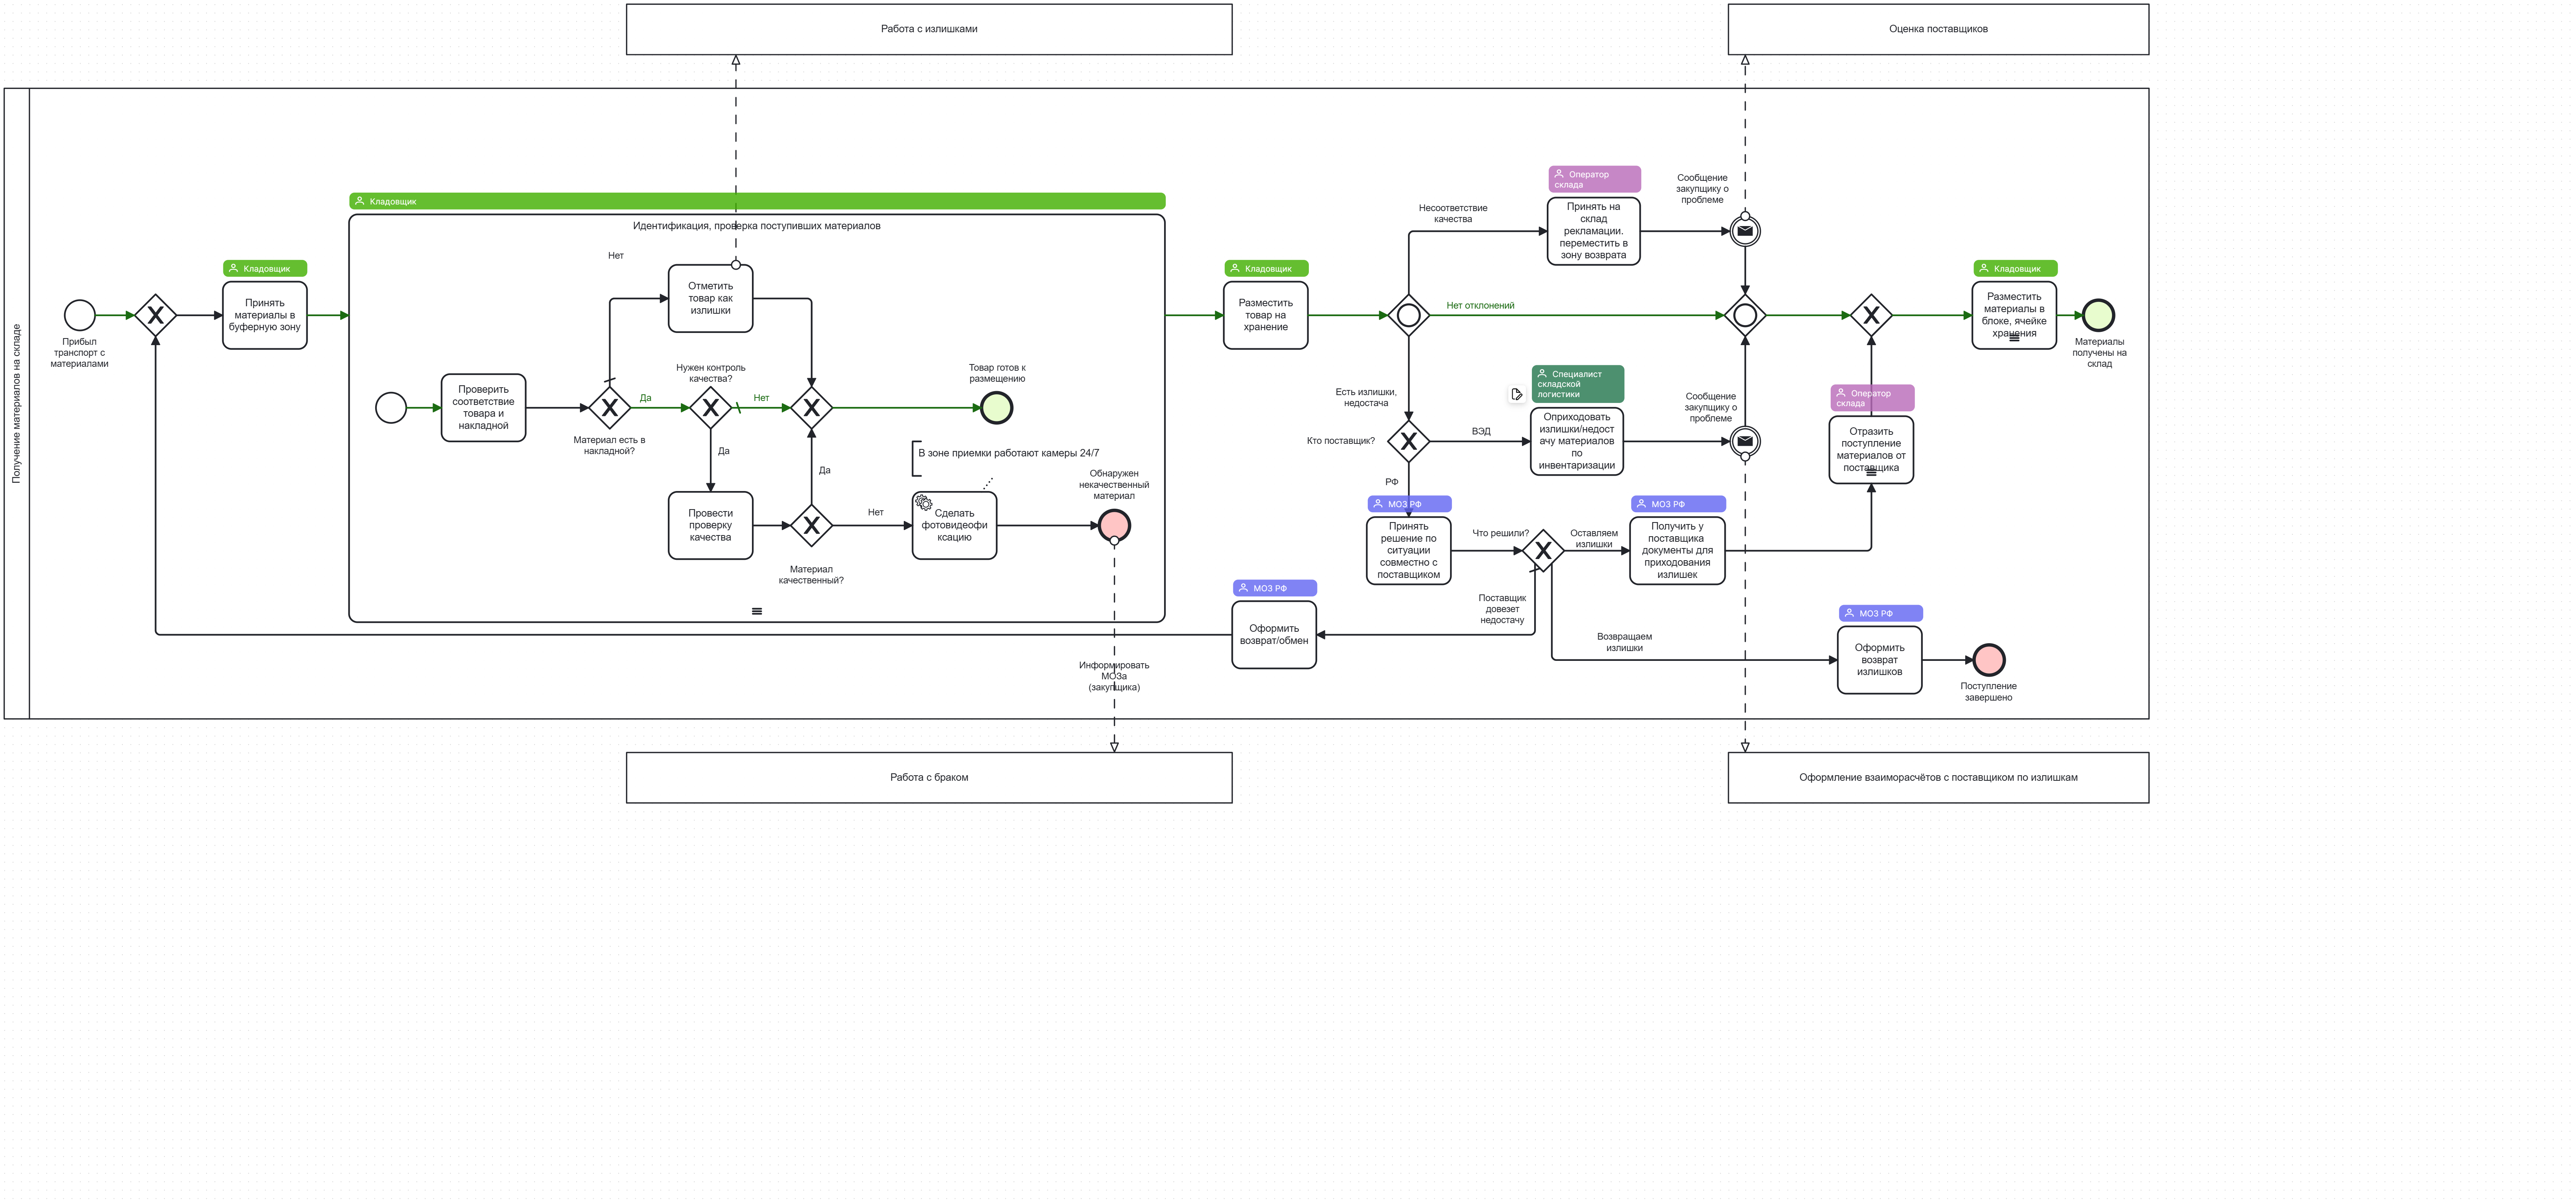Click marker icon on Разместить материалы в блоке task
Screen dimensions: 2576x1203
pyautogui.click(x=2014, y=338)
